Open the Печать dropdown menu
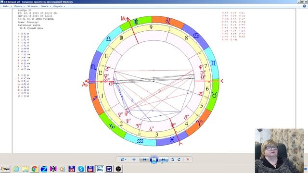 [19, 6]
